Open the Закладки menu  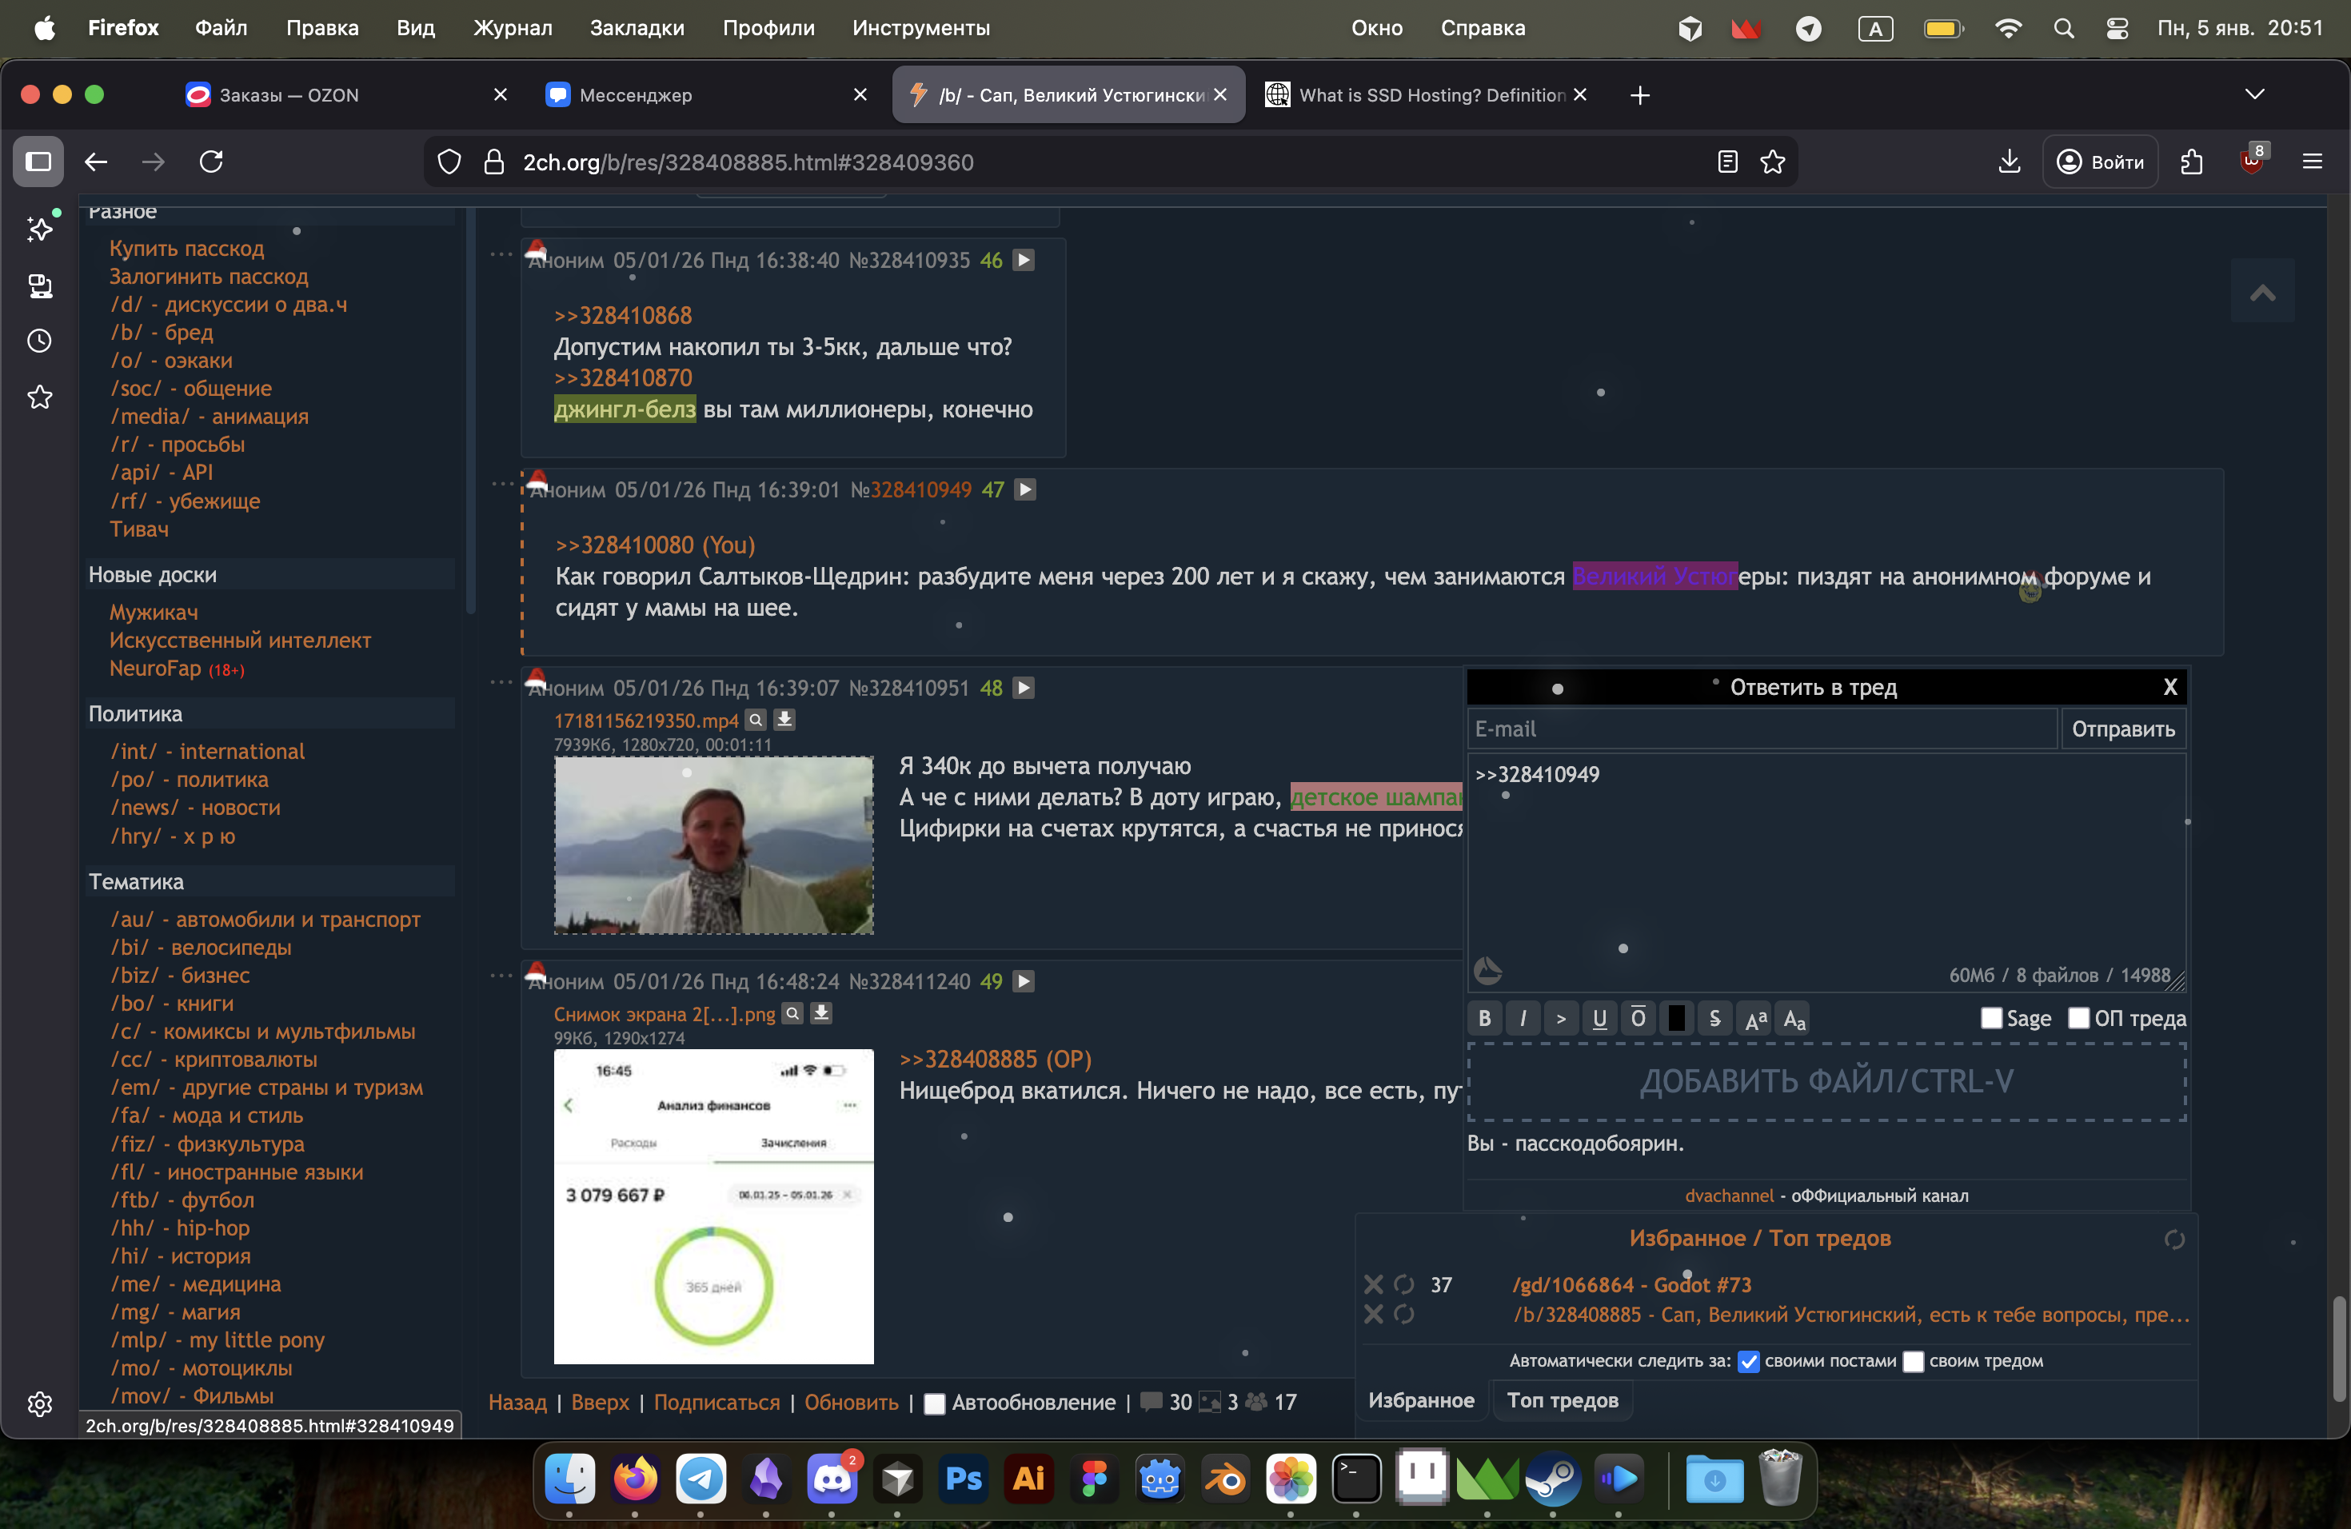click(637, 28)
